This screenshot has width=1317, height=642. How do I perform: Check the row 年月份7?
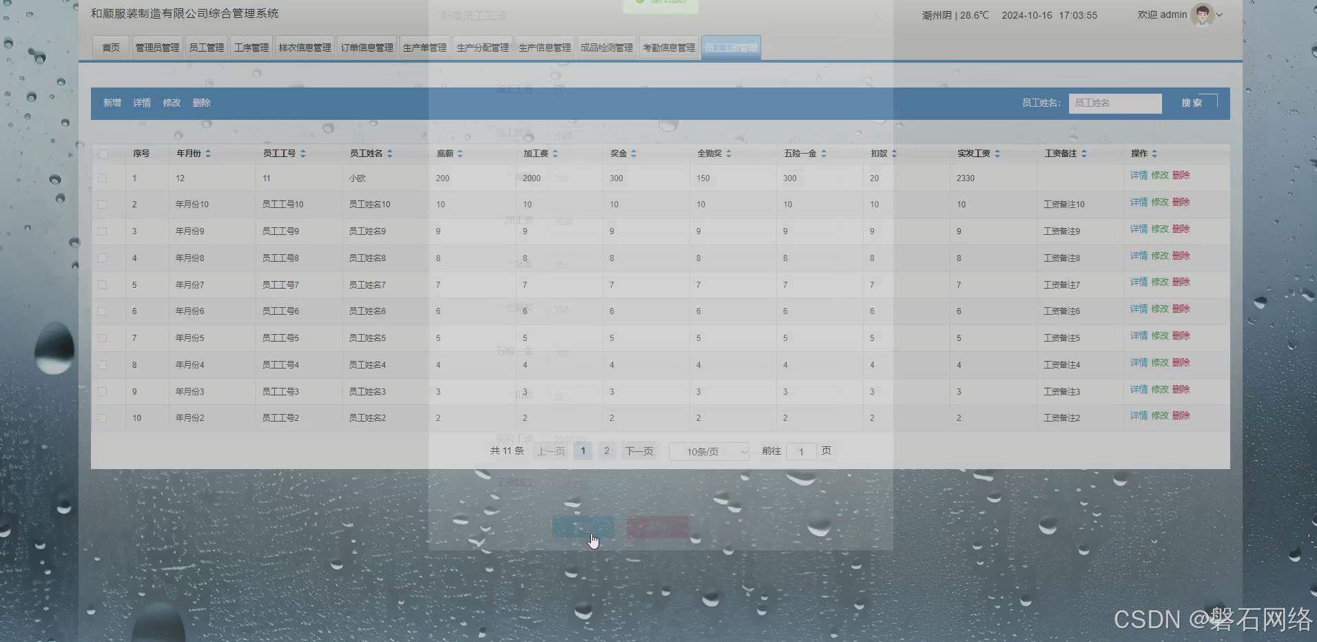(103, 284)
